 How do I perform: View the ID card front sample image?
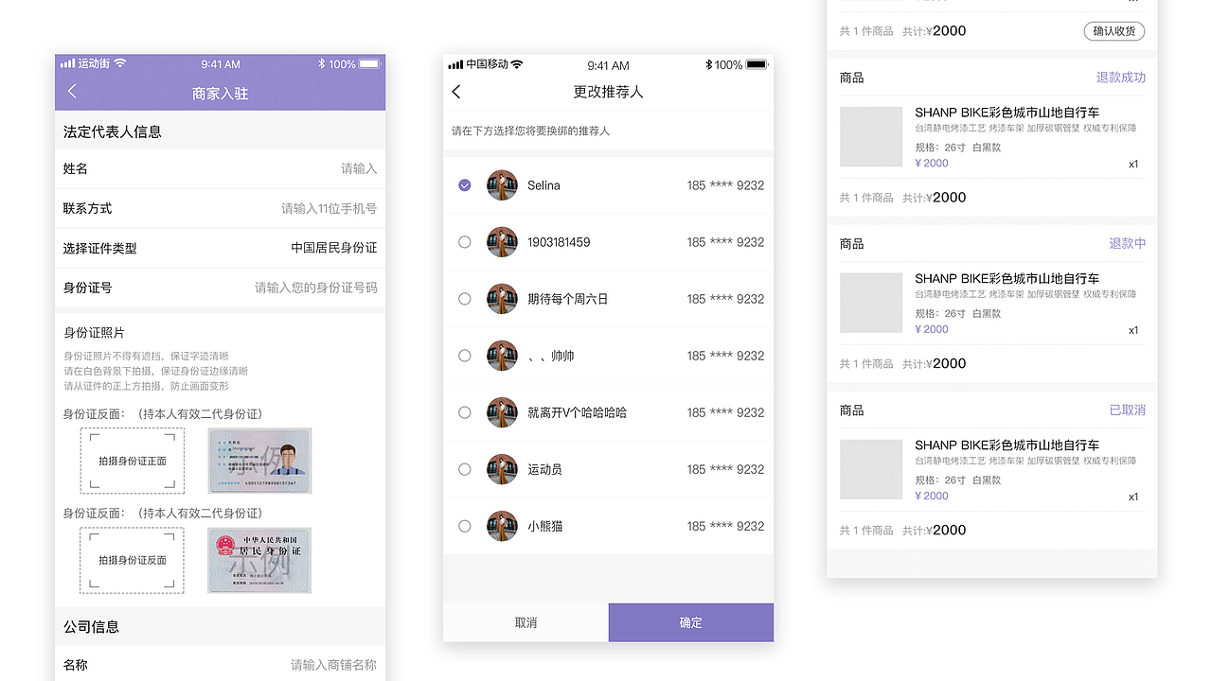click(x=259, y=461)
